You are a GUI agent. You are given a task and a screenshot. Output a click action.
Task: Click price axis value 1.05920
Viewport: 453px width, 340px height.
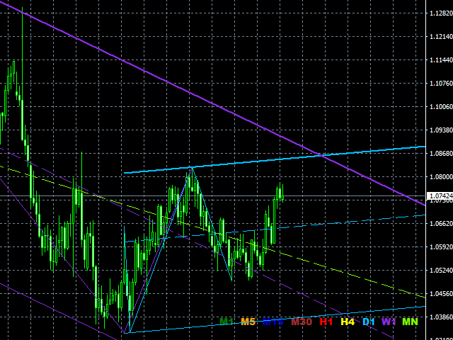click(441, 247)
